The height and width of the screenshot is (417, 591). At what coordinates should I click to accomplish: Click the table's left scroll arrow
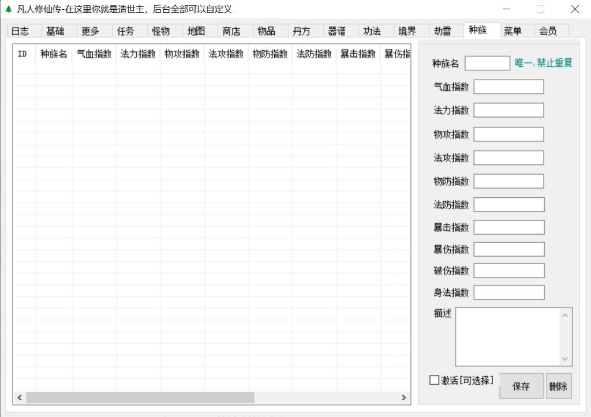pos(20,397)
